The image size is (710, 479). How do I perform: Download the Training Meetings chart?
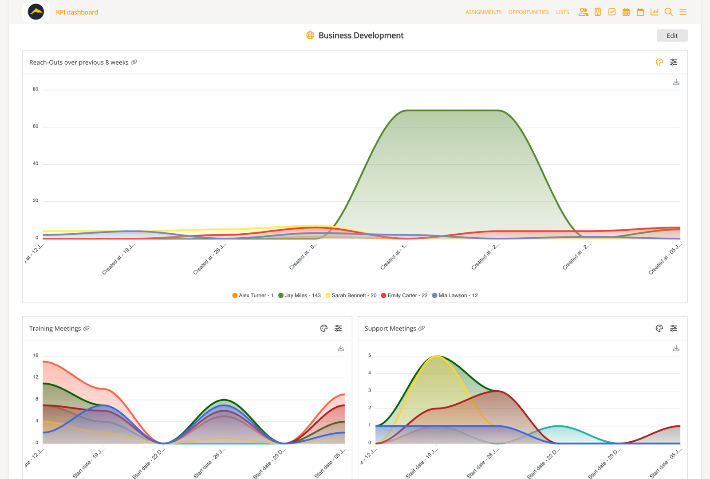(341, 349)
